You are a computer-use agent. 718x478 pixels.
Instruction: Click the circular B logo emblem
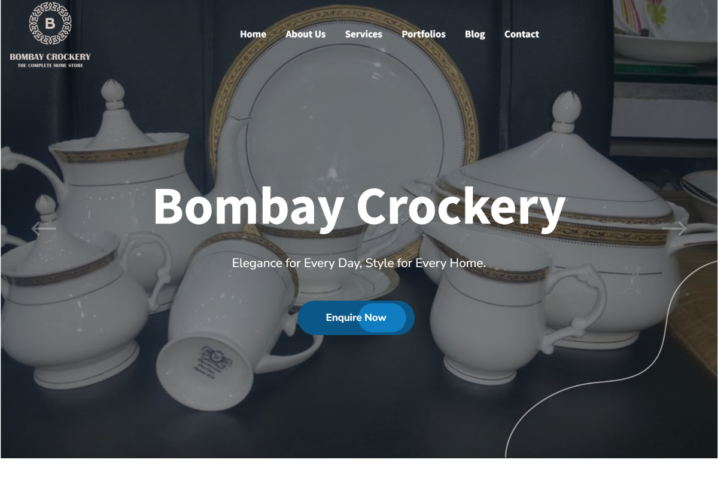click(50, 23)
